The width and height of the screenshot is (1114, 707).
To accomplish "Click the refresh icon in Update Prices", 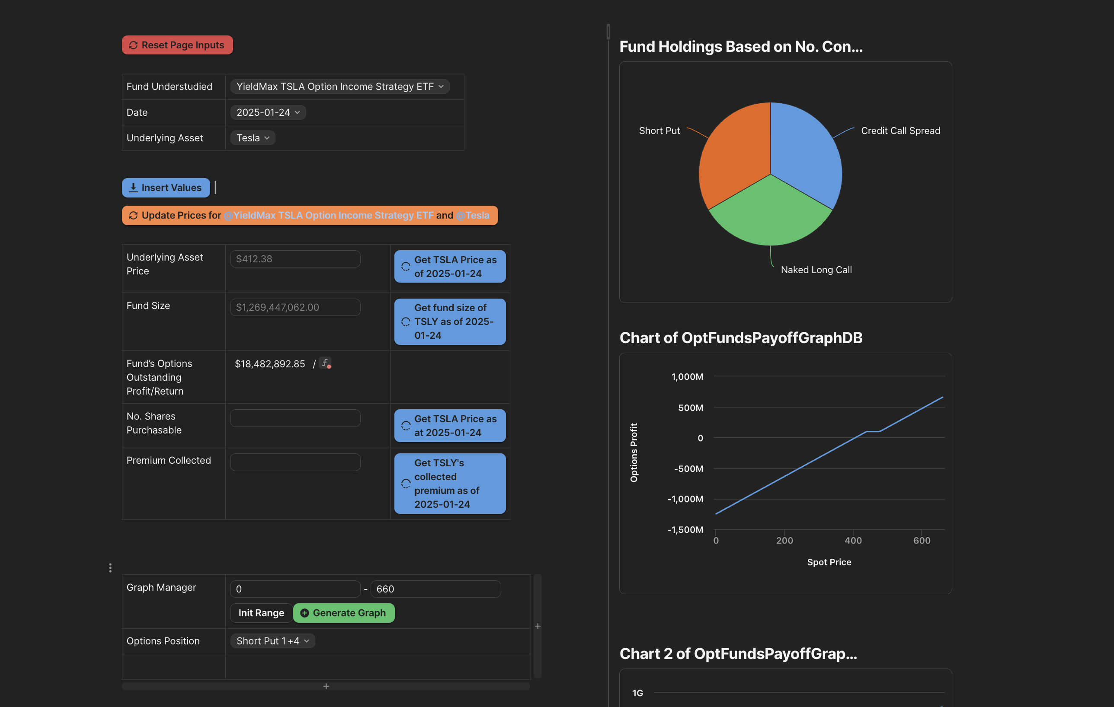I will tap(133, 216).
